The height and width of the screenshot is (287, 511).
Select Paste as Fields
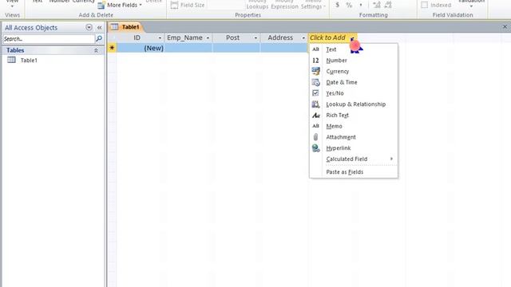point(354,172)
